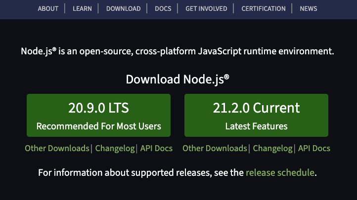The width and height of the screenshot is (357, 200).
Task: Click the 'Download Node.js®' heading
Action: (178, 80)
